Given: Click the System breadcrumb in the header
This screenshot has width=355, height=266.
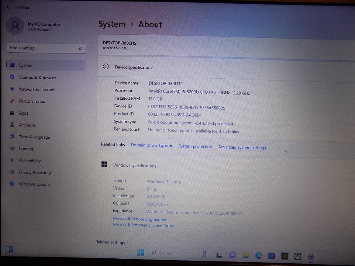Looking at the screenshot, I should click(112, 24).
